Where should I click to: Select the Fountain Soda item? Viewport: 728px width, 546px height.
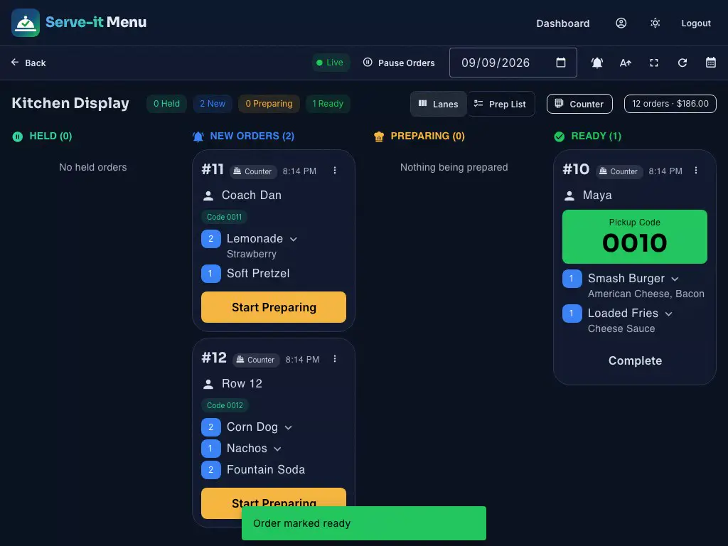pyautogui.click(x=266, y=469)
